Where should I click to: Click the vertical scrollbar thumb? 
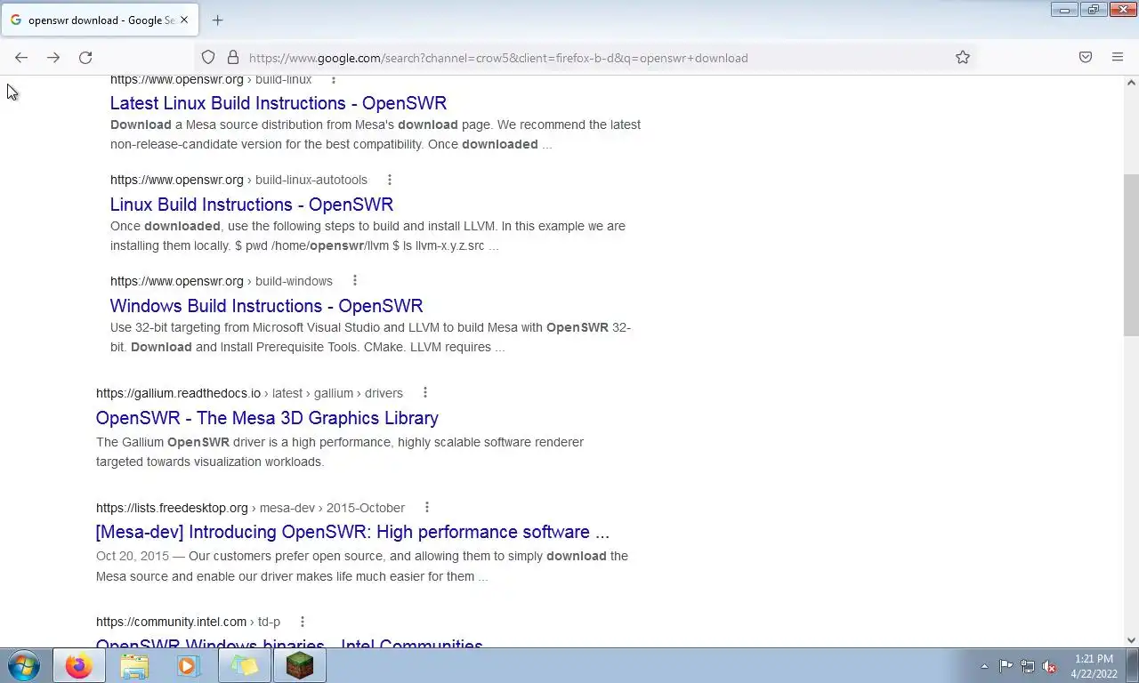pos(1131,255)
